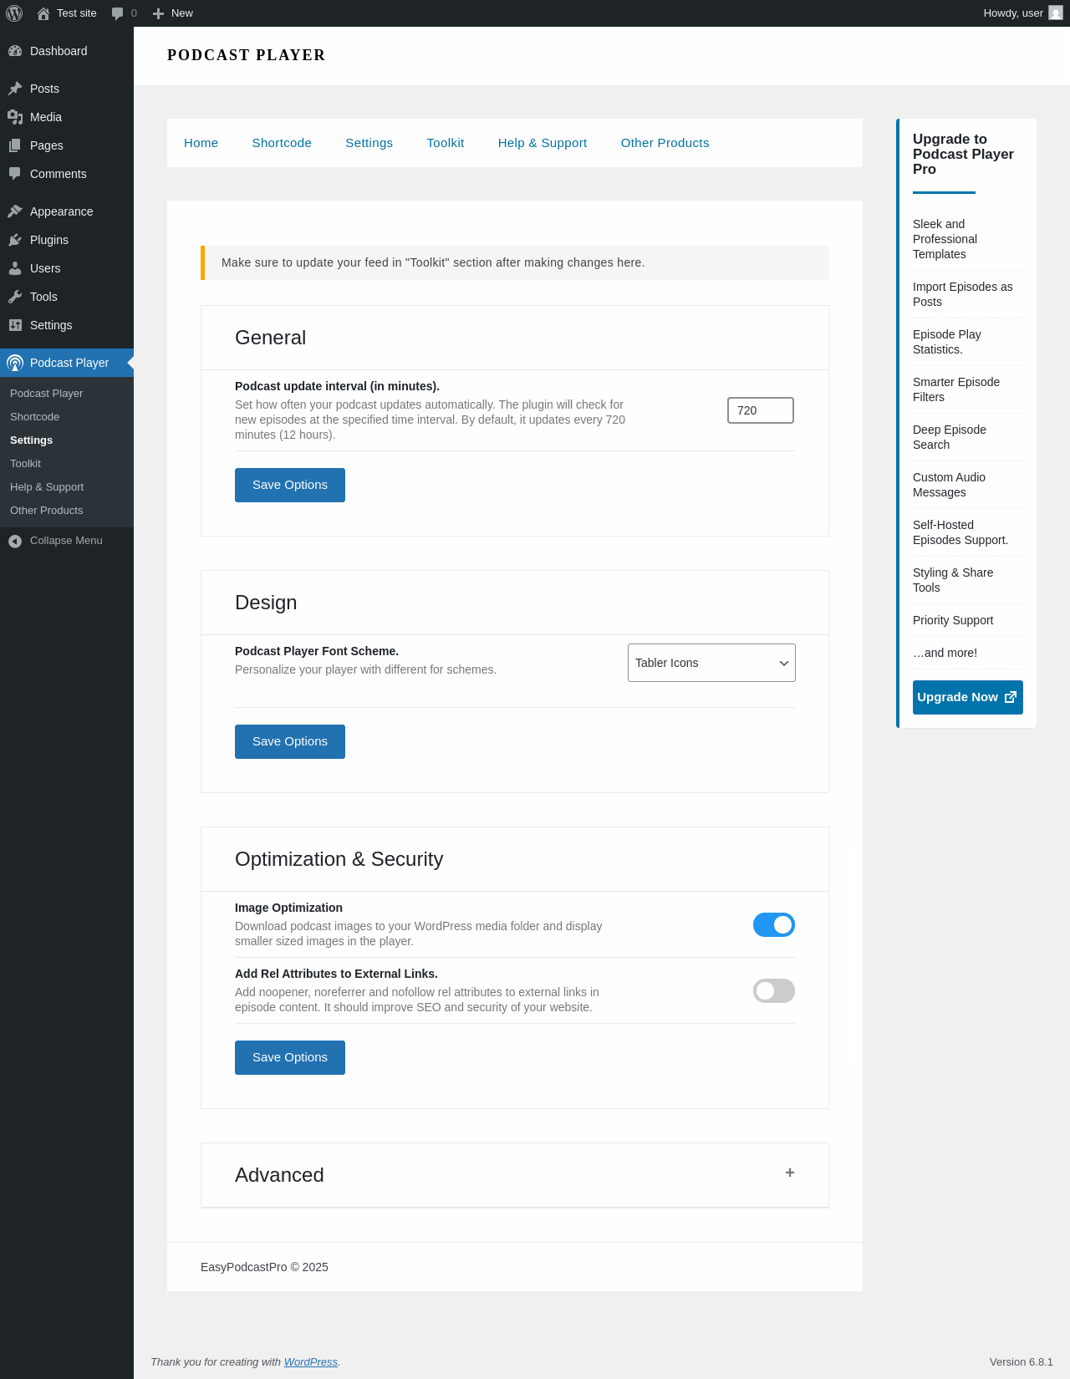
Task: Click Smarter Episode Filters text
Action: (x=956, y=389)
